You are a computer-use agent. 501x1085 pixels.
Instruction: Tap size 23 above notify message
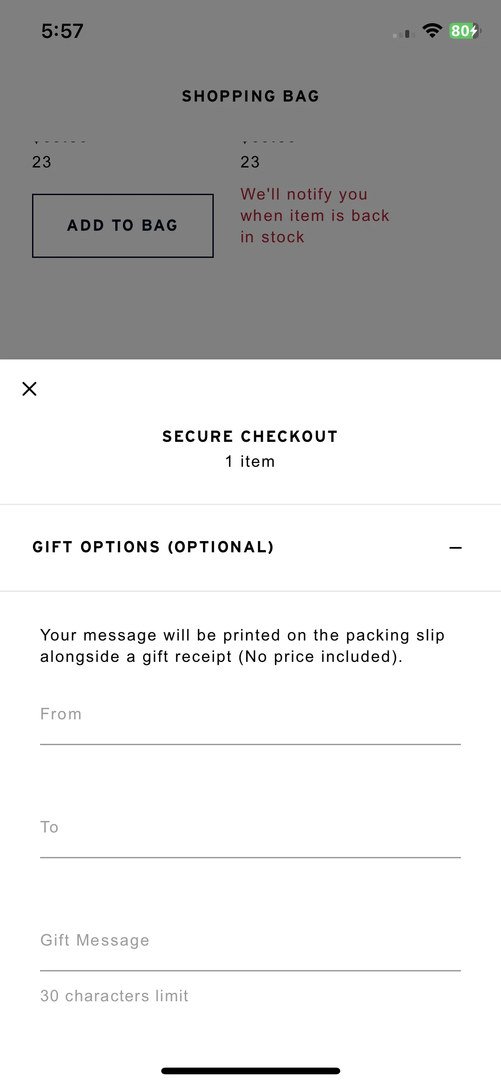click(250, 162)
